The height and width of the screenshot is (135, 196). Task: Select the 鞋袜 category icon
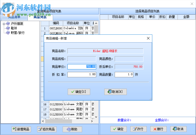[8, 28]
